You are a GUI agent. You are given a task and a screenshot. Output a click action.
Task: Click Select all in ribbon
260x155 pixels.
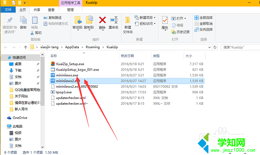204,17
